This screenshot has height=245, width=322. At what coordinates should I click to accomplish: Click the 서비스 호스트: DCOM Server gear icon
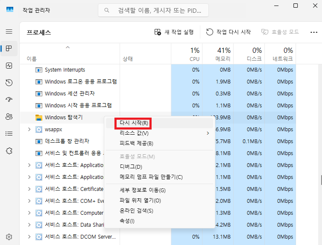point(39,237)
